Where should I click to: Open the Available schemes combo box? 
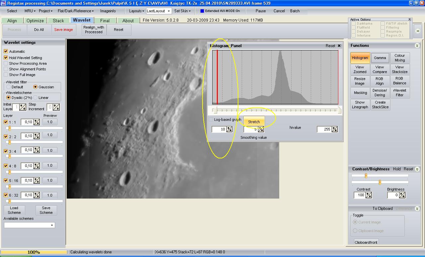(x=29, y=225)
